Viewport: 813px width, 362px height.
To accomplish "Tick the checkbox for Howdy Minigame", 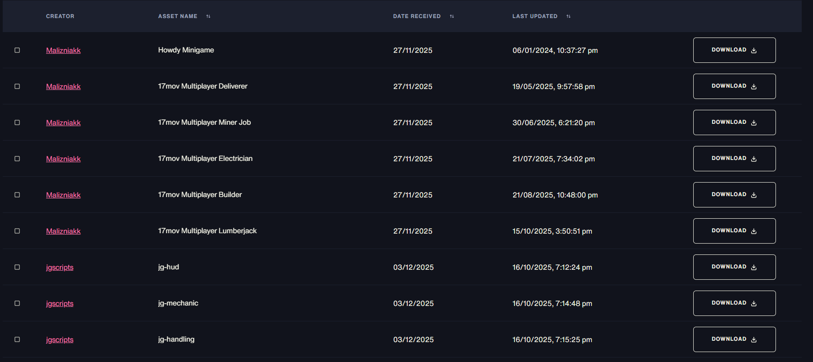I will click(17, 50).
